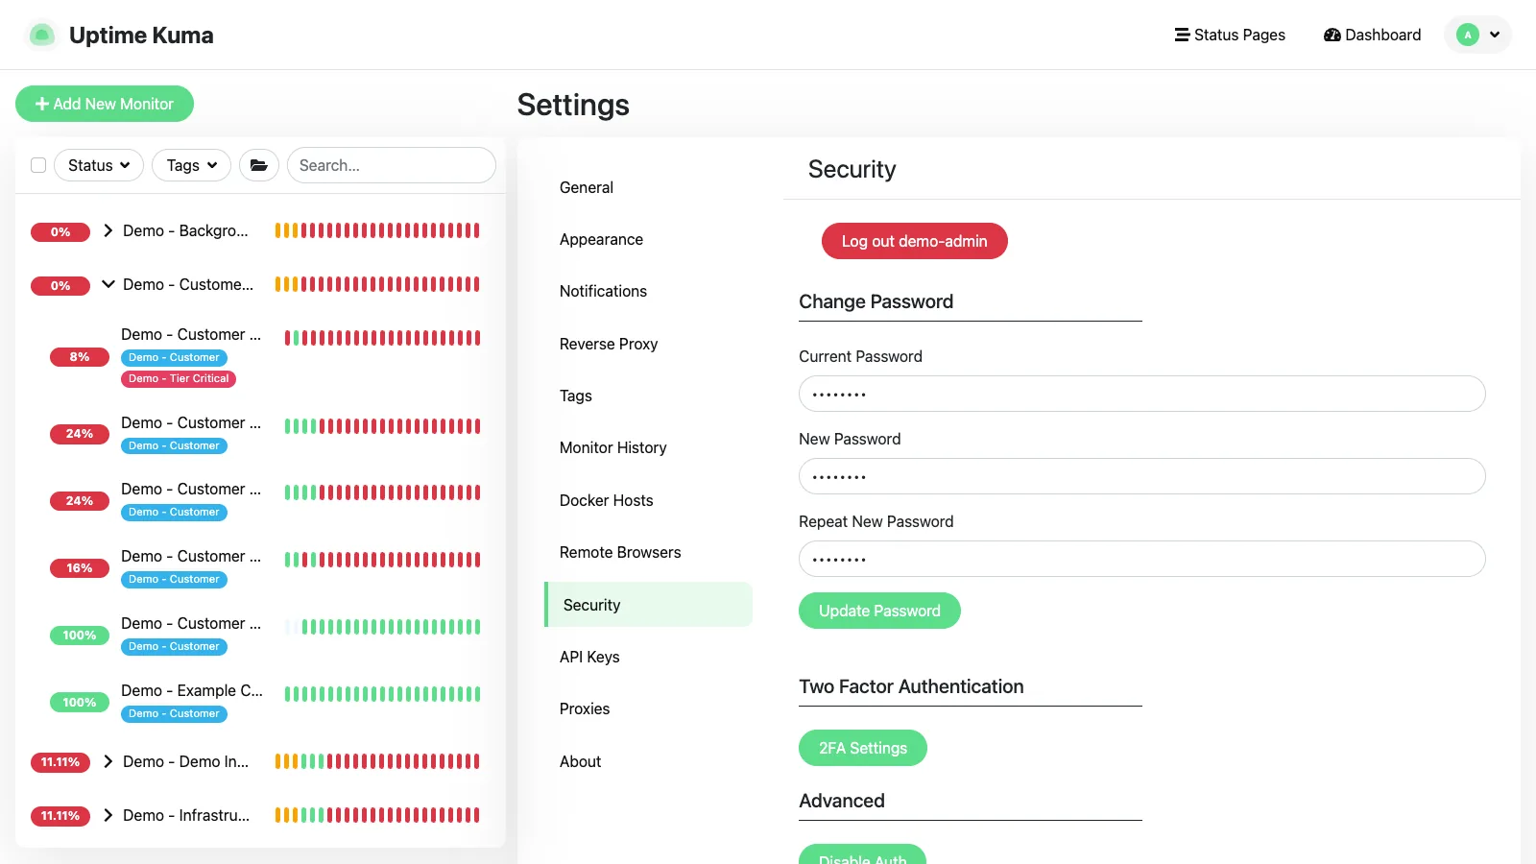Click Log out demo-admin button
The width and height of the screenshot is (1536, 864).
(x=915, y=241)
